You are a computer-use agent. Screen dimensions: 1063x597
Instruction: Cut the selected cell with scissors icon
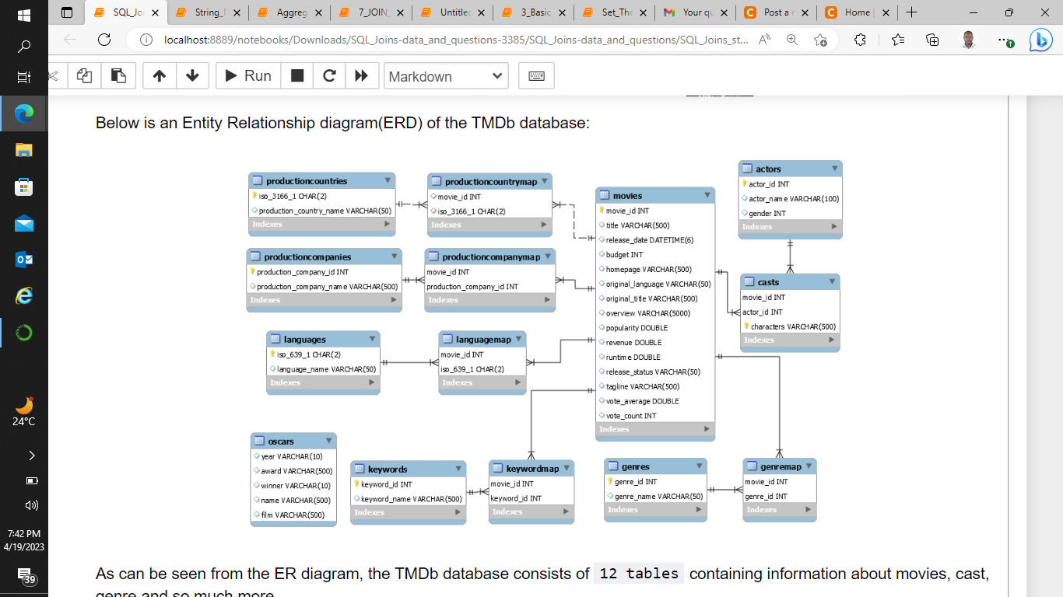point(52,75)
